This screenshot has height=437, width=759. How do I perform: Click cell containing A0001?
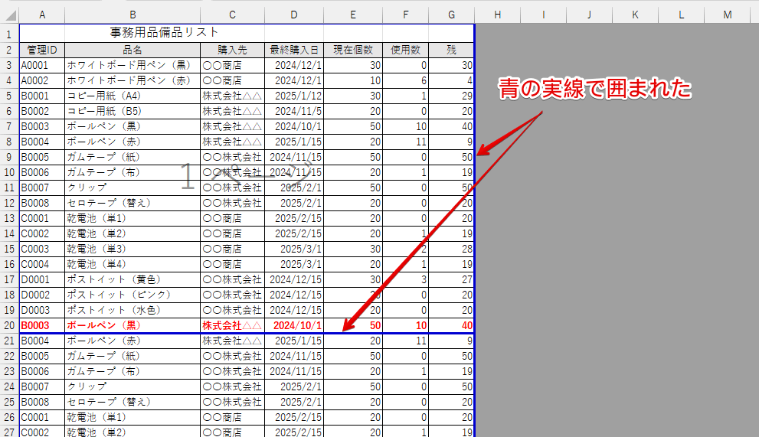(42, 65)
